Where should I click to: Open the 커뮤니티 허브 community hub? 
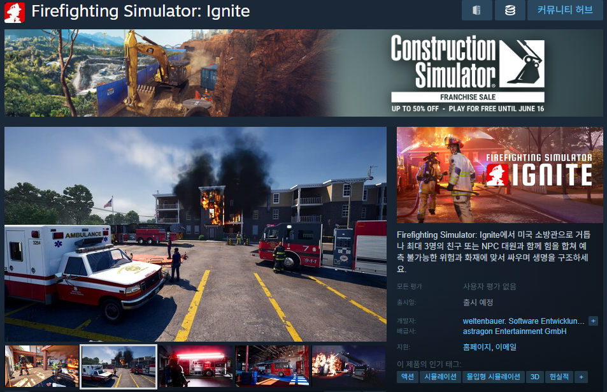pyautogui.click(x=565, y=10)
